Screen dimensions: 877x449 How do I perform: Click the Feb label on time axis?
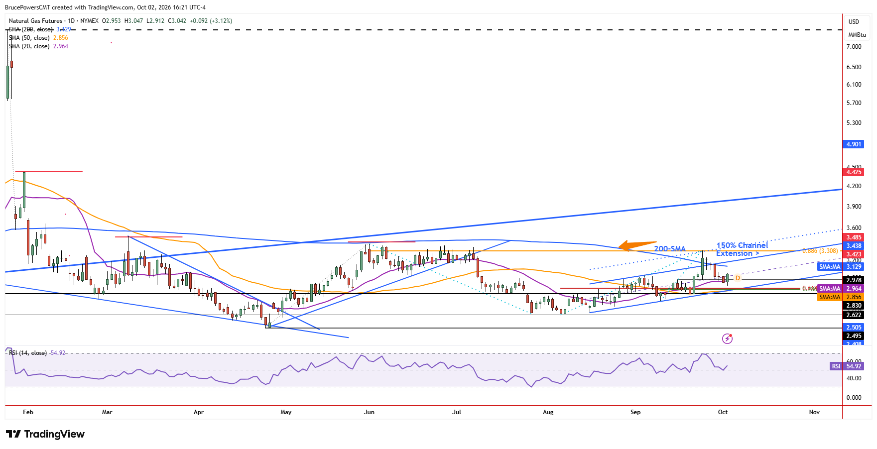28,412
